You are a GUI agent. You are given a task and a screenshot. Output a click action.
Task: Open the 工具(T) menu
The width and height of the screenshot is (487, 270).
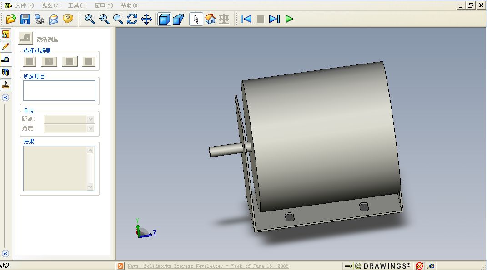77,5
